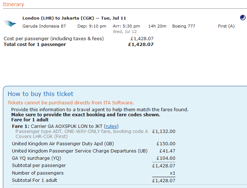
Task: Select the London to Jakarta flight title
Action: pyautogui.click(x=74, y=18)
